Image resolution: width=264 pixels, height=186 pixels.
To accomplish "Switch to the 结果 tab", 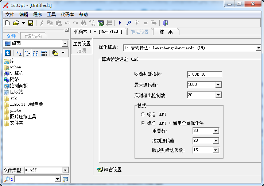I will pyautogui.click(x=166, y=32).
